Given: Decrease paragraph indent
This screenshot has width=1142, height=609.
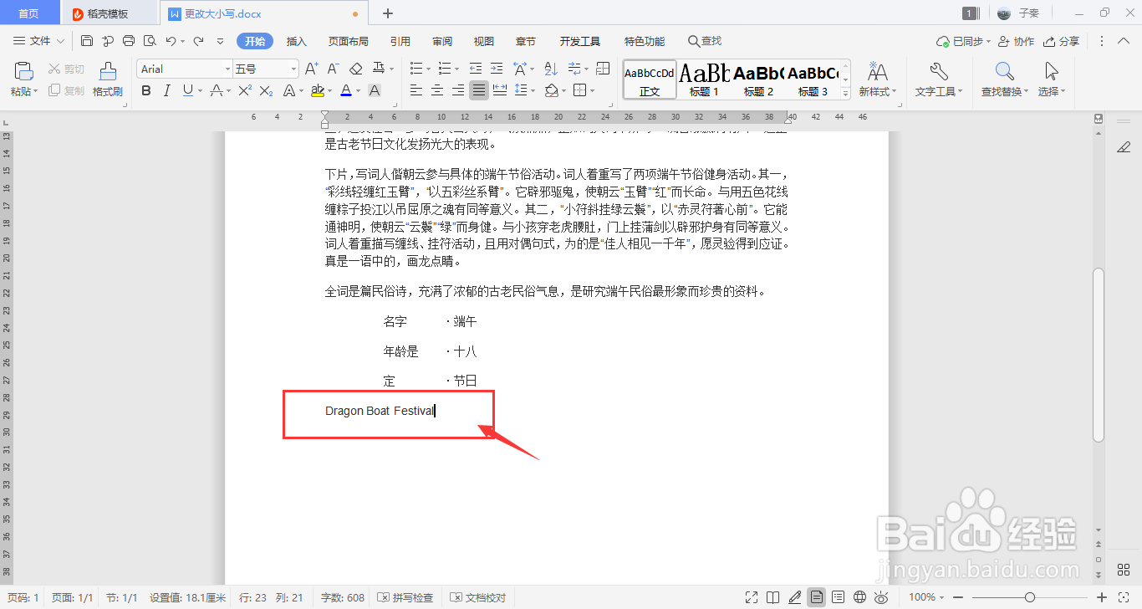Looking at the screenshot, I should coord(476,69).
